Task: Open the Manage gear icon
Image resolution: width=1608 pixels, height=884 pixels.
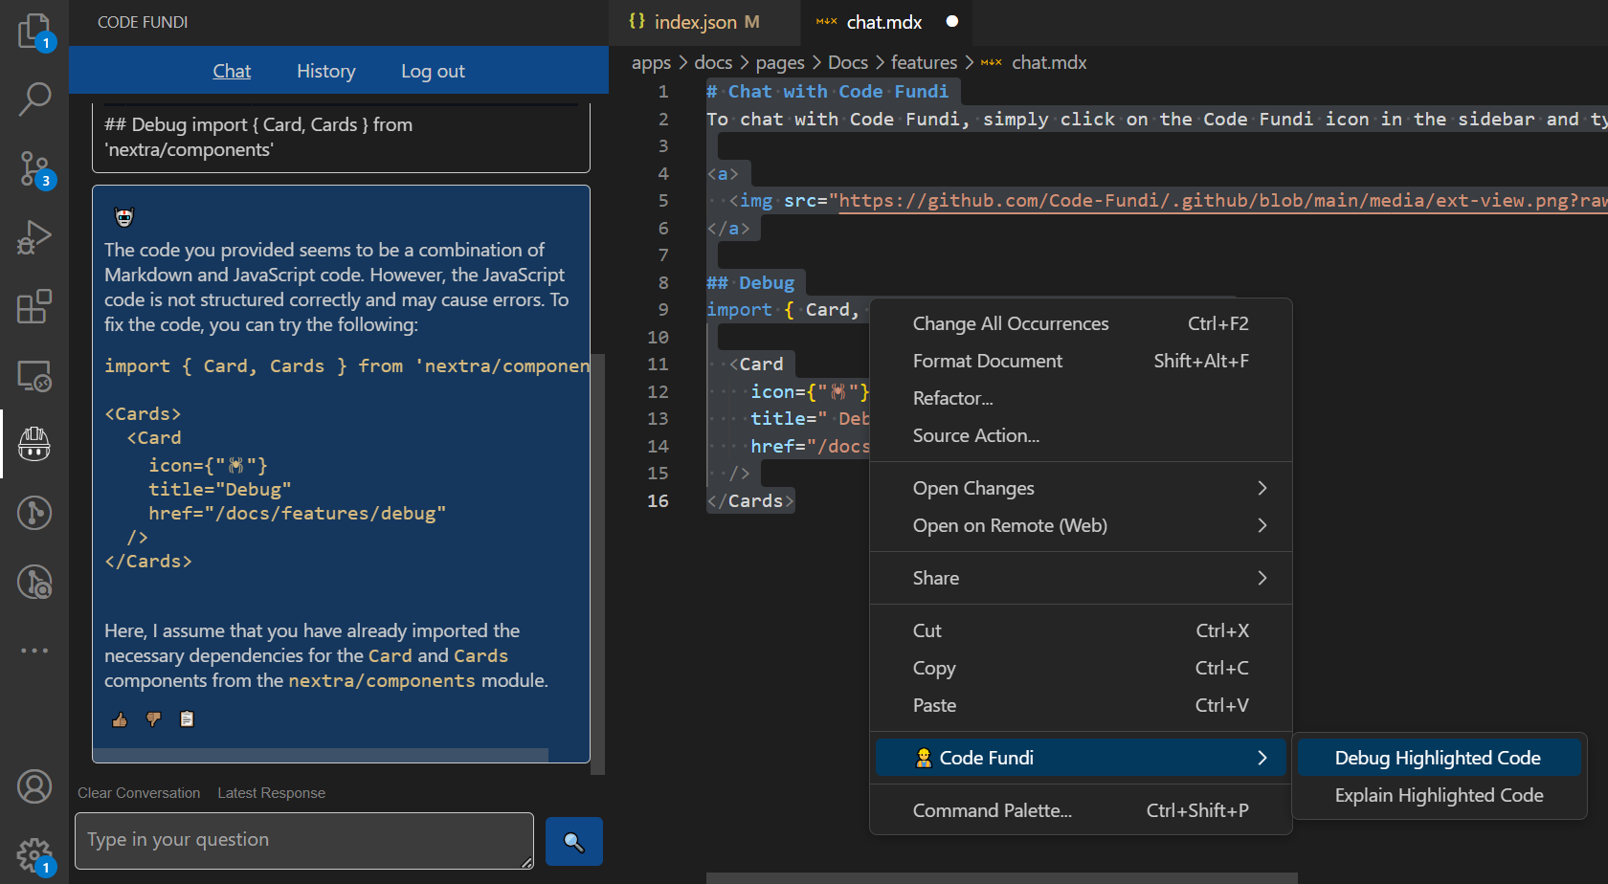Action: click(34, 855)
